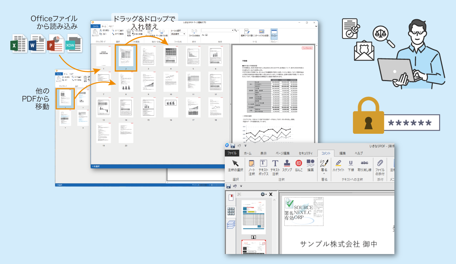Toggle the プレビュー preview pane button
The image size is (456, 264).
coord(274,33)
